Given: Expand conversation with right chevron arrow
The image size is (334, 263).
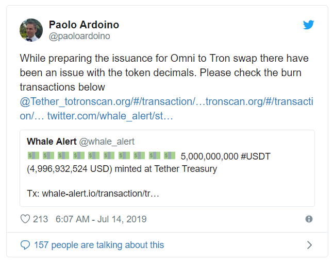Looking at the screenshot, I should [309, 245].
